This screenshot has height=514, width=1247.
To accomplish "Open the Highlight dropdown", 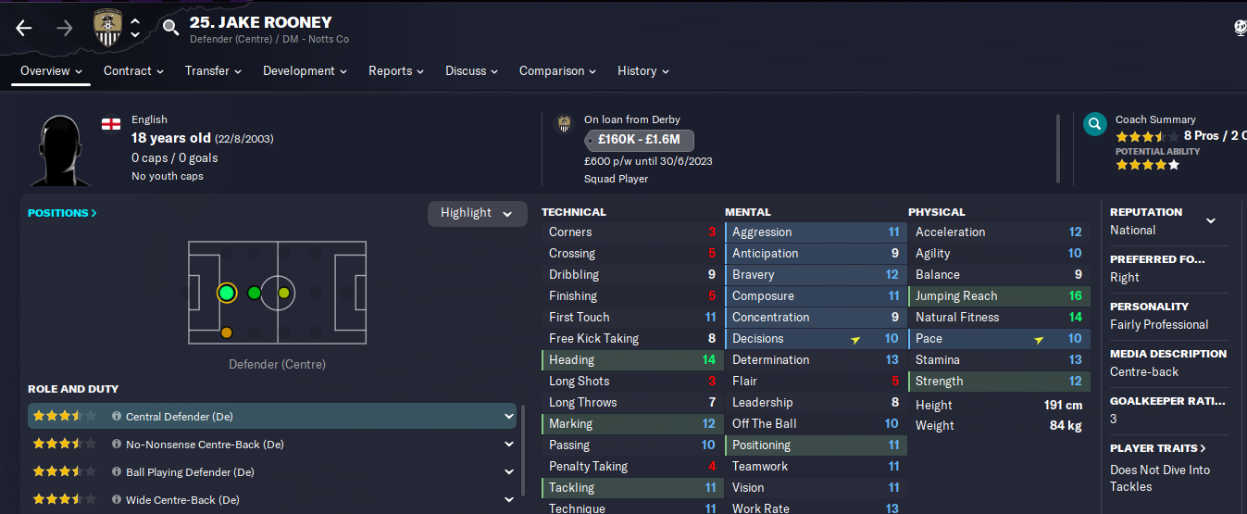I will tap(477, 213).
